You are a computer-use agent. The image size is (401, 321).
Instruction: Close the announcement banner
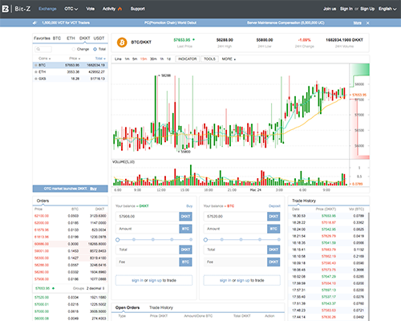(x=368, y=23)
